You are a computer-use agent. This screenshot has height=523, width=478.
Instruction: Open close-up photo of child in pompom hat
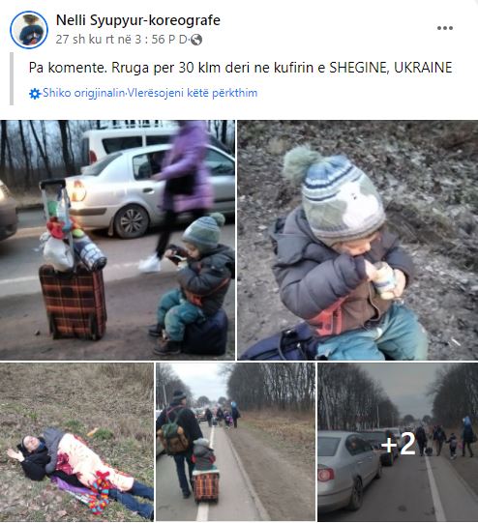(x=357, y=240)
